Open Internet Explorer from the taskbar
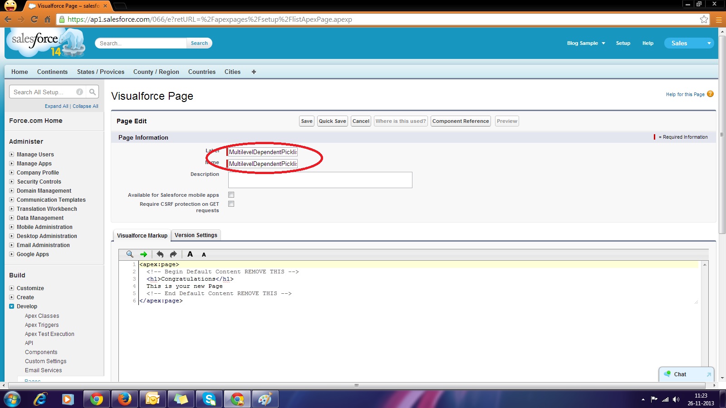The width and height of the screenshot is (726, 408). coord(40,399)
